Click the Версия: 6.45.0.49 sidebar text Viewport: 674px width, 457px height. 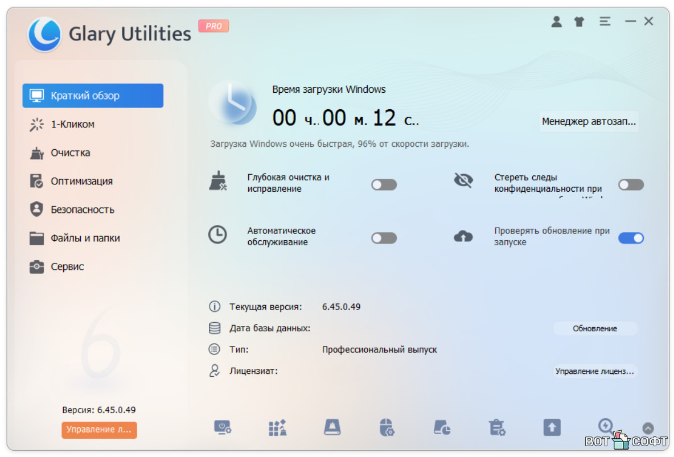click(99, 410)
